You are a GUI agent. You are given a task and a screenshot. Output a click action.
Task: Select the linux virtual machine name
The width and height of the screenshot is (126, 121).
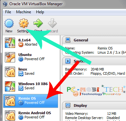point(23,69)
